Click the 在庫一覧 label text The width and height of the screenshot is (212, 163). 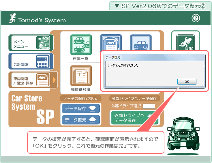tap(80, 59)
